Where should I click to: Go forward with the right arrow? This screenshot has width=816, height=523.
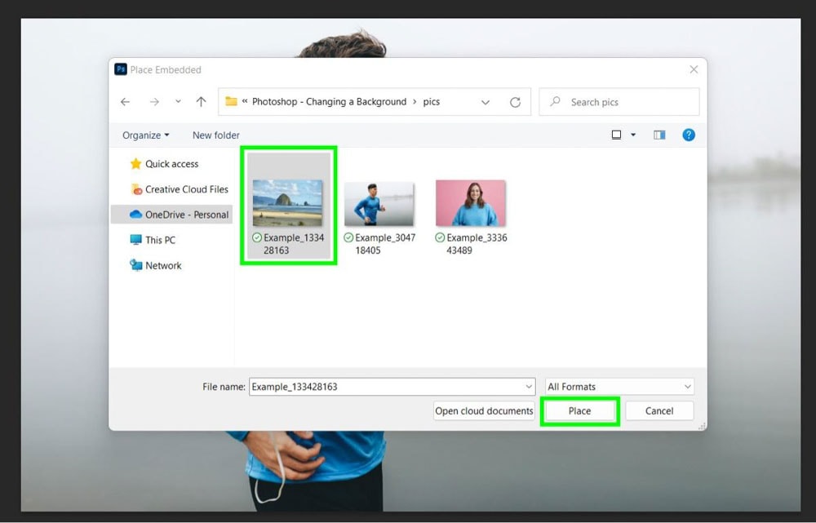[x=154, y=102]
